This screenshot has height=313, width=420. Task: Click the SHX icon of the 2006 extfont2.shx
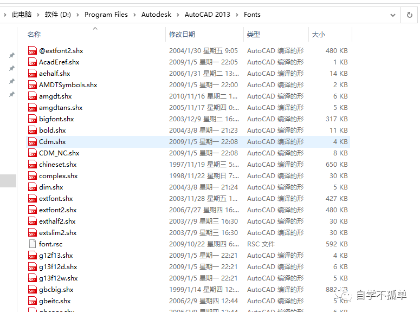pos(33,210)
